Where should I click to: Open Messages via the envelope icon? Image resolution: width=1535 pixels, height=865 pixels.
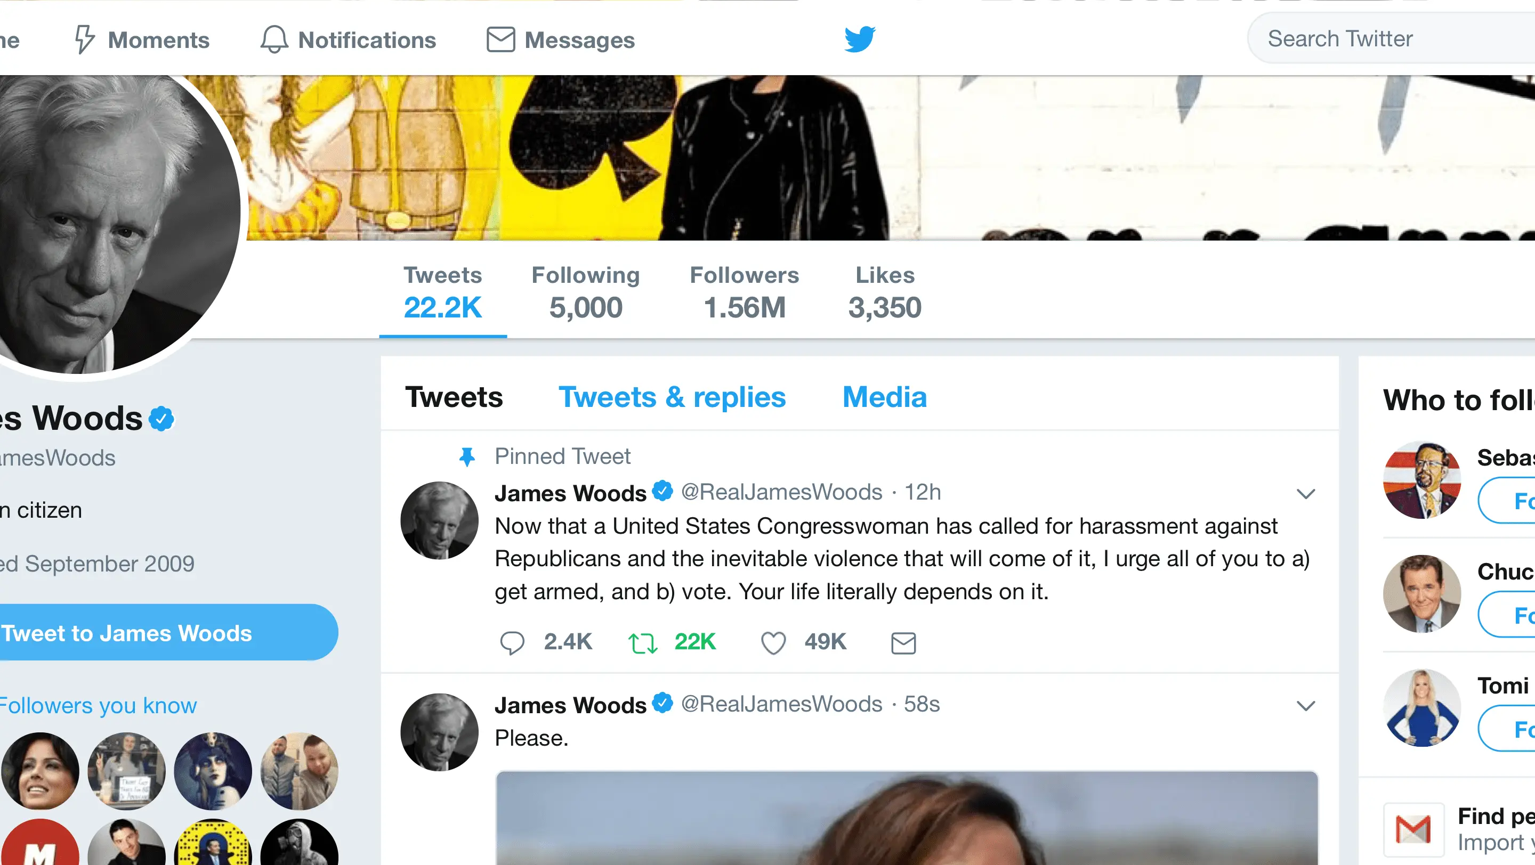click(x=500, y=39)
